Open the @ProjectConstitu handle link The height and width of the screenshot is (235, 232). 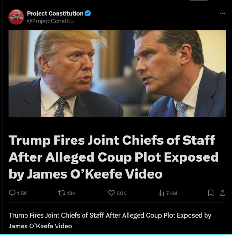[50, 21]
